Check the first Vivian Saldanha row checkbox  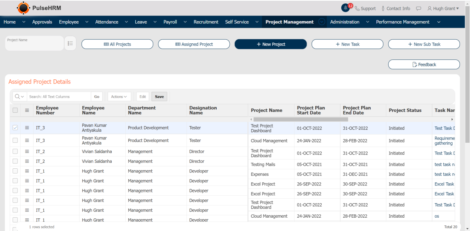click(x=15, y=151)
